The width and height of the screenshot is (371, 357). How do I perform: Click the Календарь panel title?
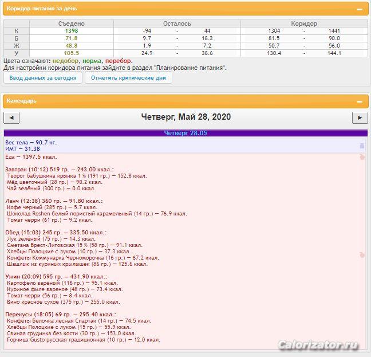tap(21, 101)
